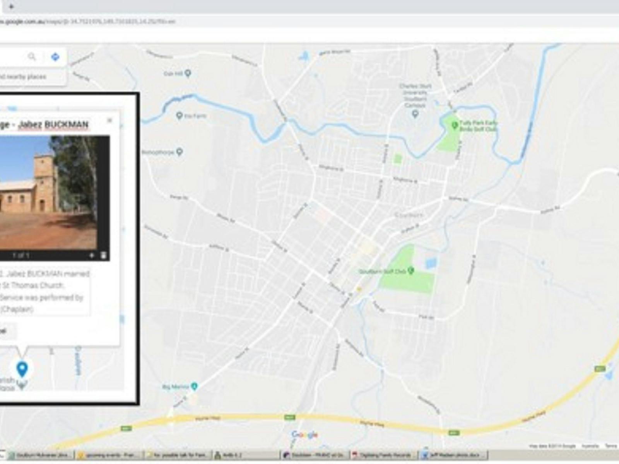Click the search magnifier icon in Maps
Viewport: 619px width, 464px height.
point(32,57)
